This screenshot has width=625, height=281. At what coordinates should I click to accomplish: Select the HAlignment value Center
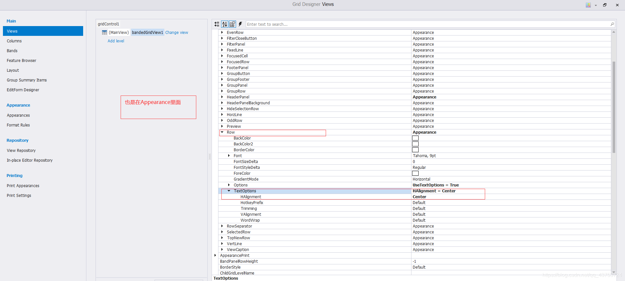point(419,197)
